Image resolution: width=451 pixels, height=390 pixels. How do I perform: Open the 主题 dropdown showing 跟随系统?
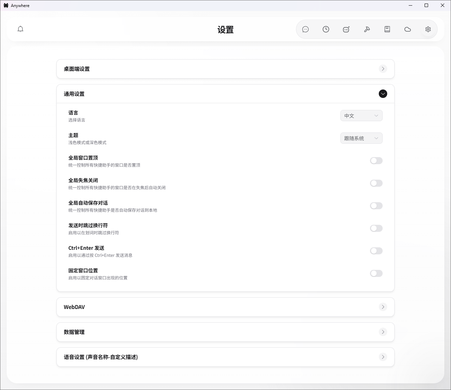click(x=362, y=138)
